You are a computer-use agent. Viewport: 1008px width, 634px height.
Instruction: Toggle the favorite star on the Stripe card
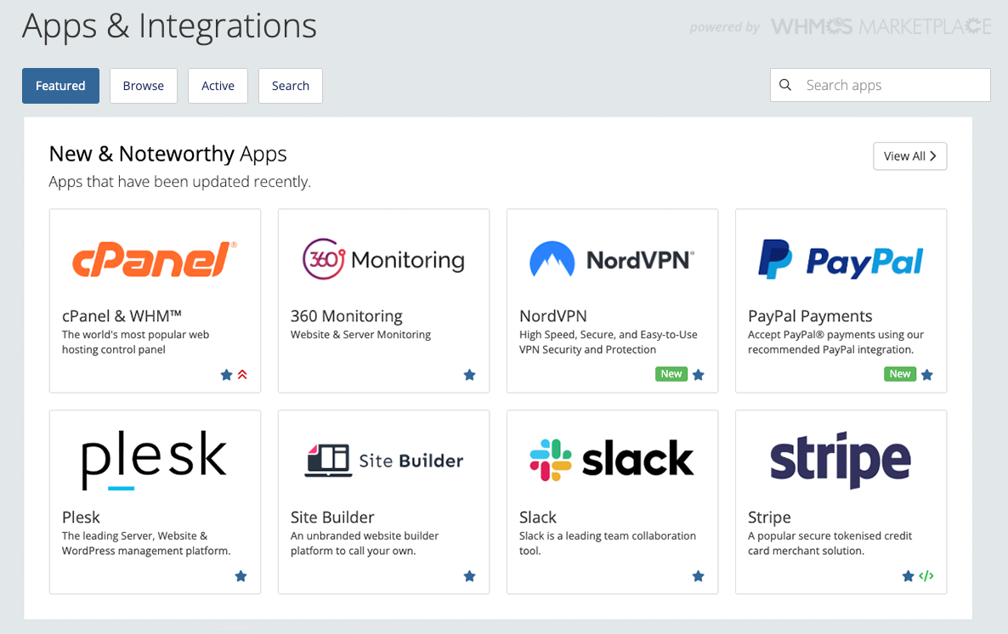[908, 575]
